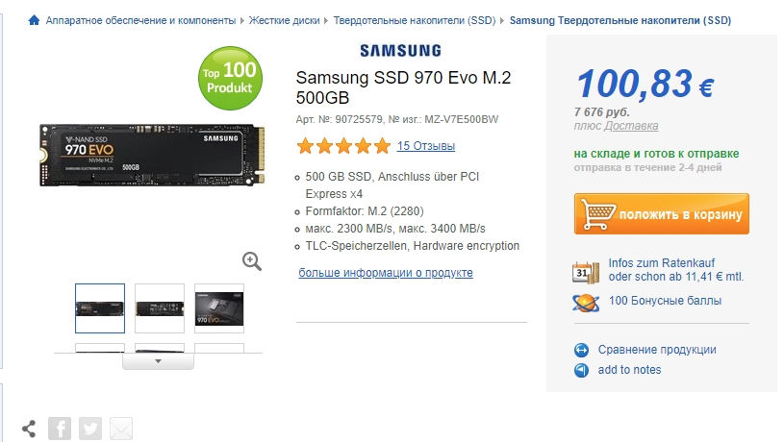Open Твердотельные накопители (SSD) breadcrumb
The height and width of the screenshot is (442, 784).
(x=415, y=20)
